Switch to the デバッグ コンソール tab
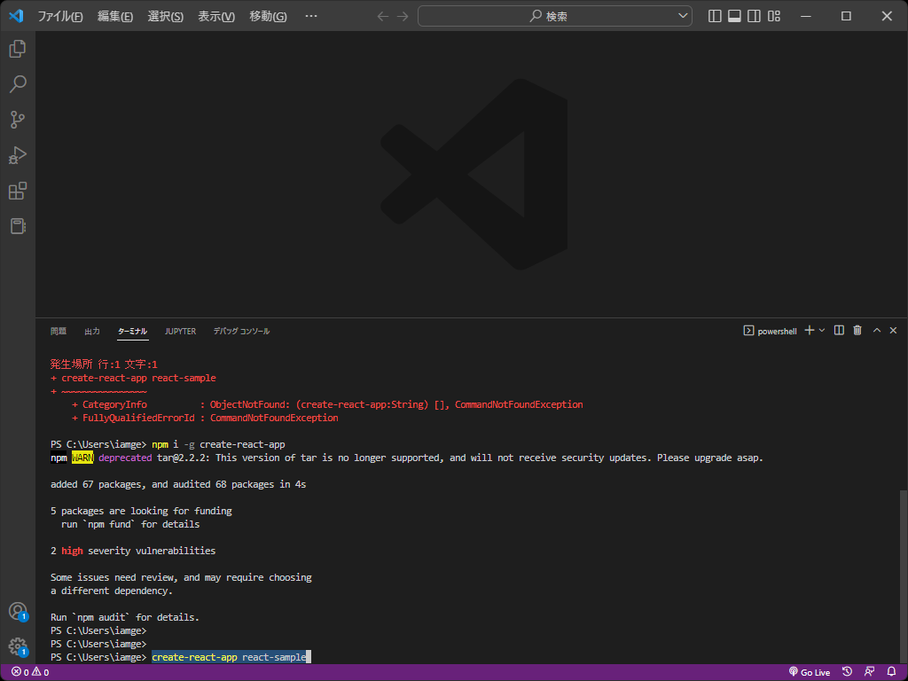The image size is (908, 681). (241, 332)
